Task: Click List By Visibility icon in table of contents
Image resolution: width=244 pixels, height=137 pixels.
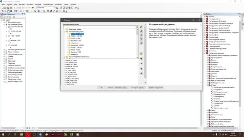Action: (8, 17)
